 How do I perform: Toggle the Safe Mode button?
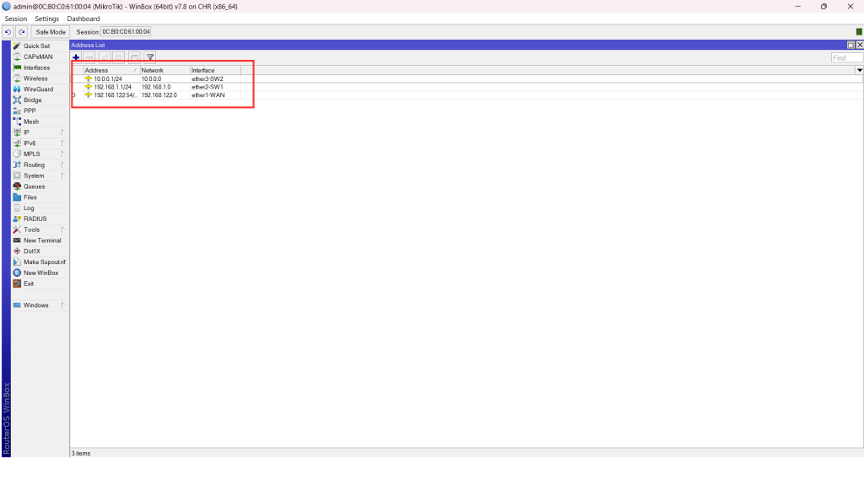(51, 32)
